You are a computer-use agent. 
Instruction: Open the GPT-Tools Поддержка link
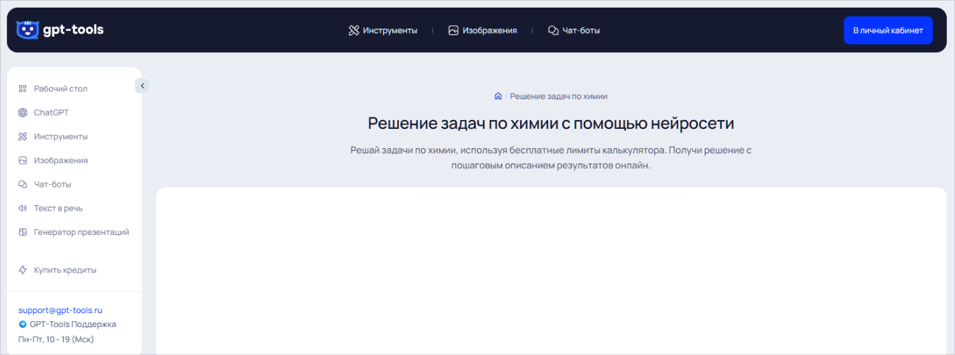click(73, 325)
